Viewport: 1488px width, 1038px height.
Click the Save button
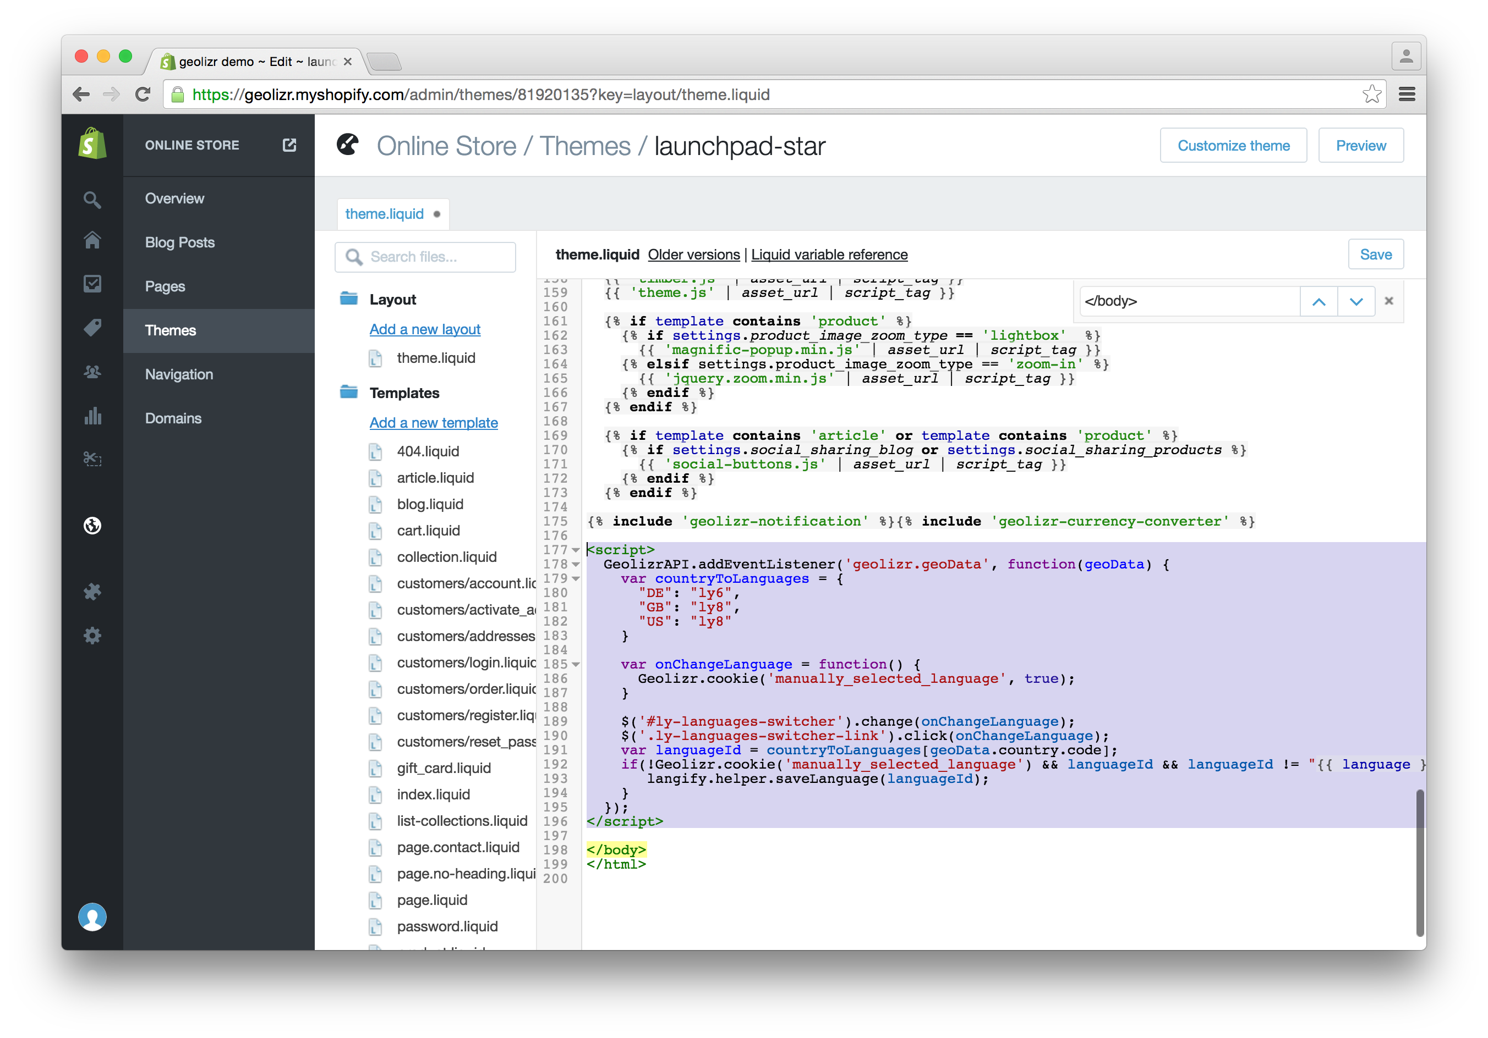click(1375, 255)
